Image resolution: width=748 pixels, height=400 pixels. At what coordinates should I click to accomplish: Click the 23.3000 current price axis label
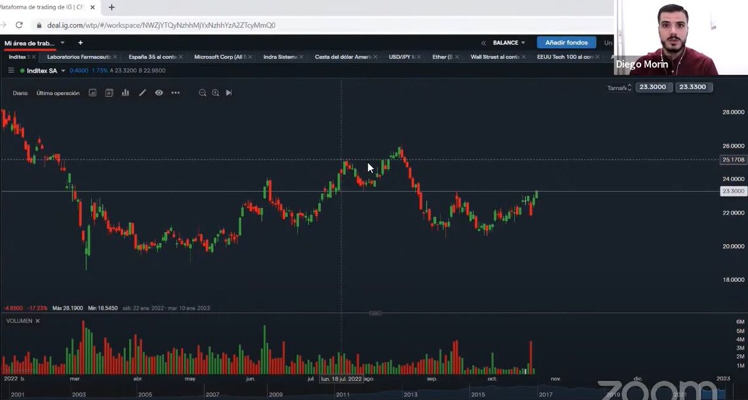tap(733, 191)
